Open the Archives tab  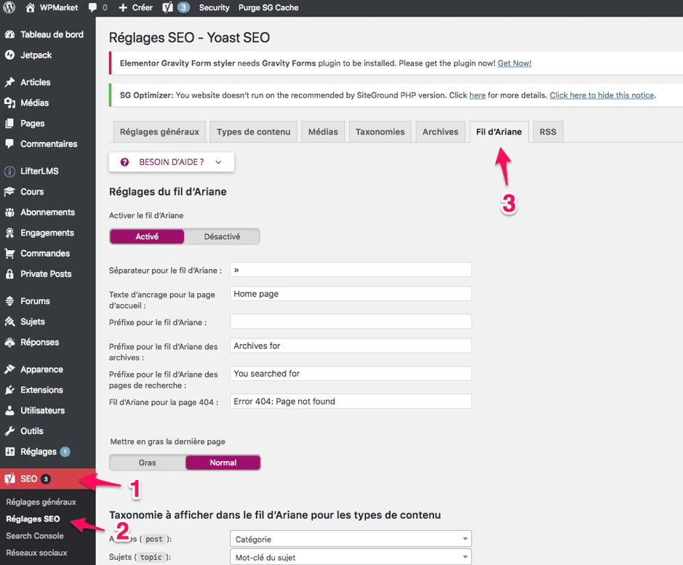click(440, 132)
